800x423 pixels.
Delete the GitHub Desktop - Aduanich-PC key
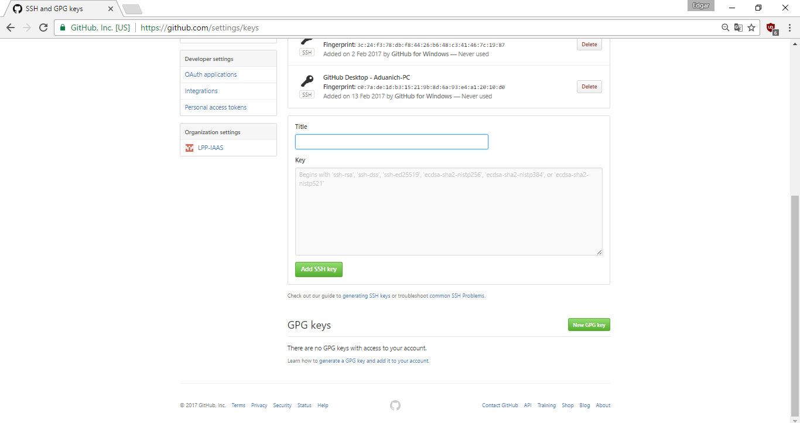(589, 86)
